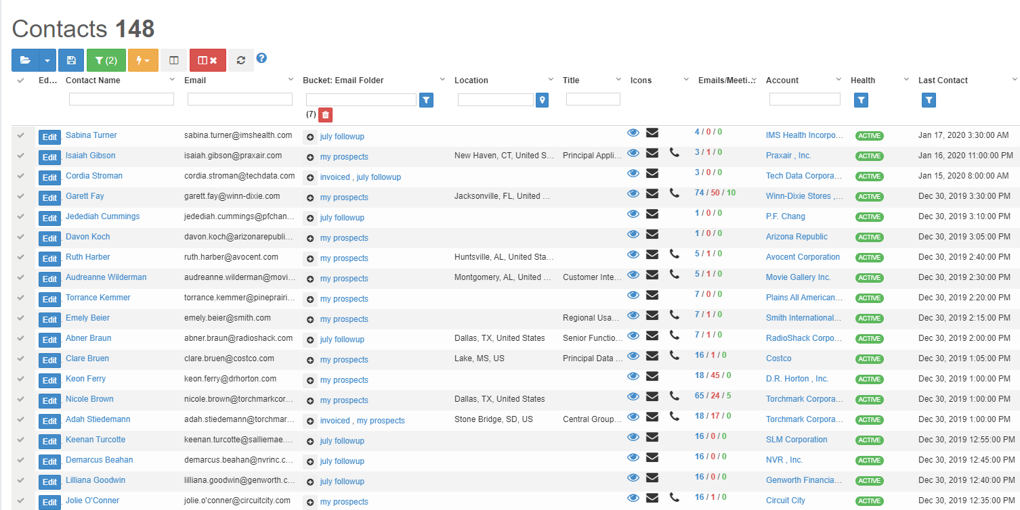
Task: Click the Contact Name filter input
Action: click(x=121, y=99)
